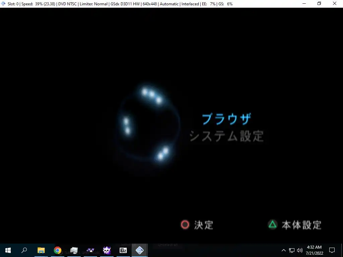Screen dimensions: 343x257
Task: Open taskbar search magnifier
Action: pyautogui.click(x=24, y=250)
